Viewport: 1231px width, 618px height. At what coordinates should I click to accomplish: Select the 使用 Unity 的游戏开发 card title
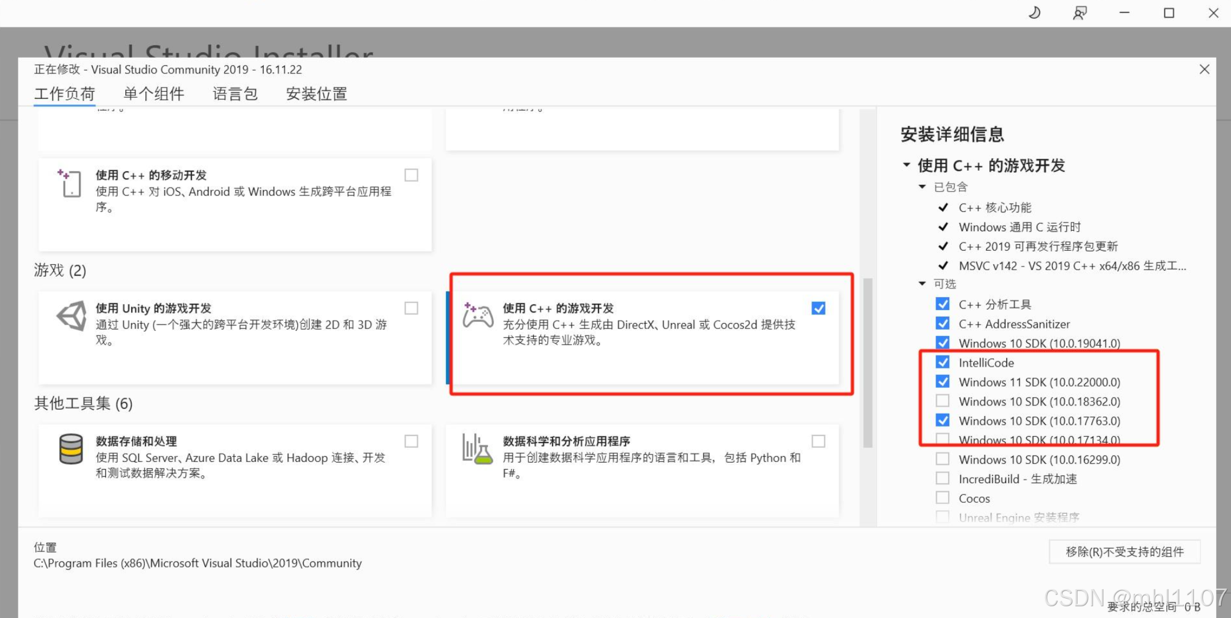tap(154, 308)
